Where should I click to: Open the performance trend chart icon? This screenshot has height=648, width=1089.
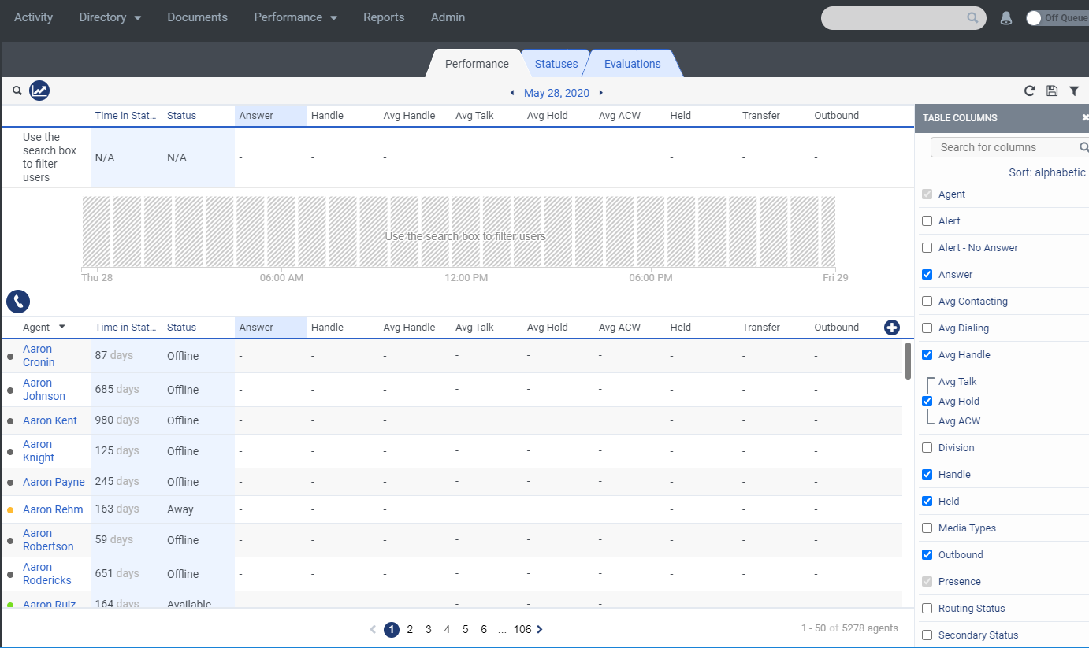(39, 91)
